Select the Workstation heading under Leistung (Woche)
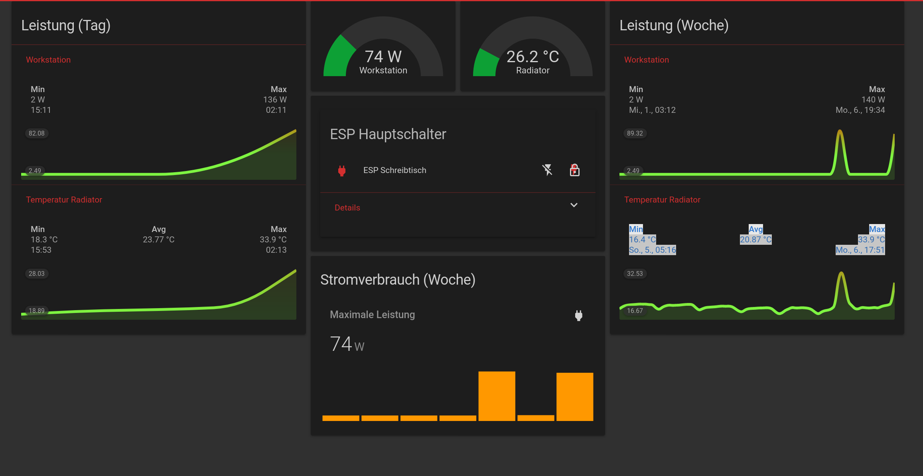 (646, 60)
